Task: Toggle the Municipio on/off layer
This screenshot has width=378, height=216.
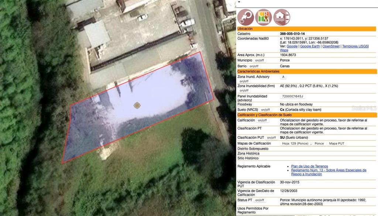Action: 260,60
